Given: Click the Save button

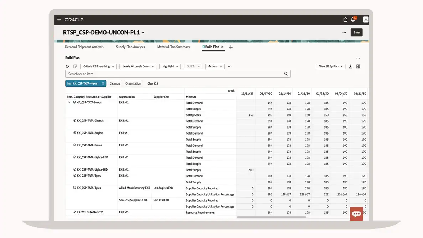Looking at the screenshot, I should tap(356, 32).
